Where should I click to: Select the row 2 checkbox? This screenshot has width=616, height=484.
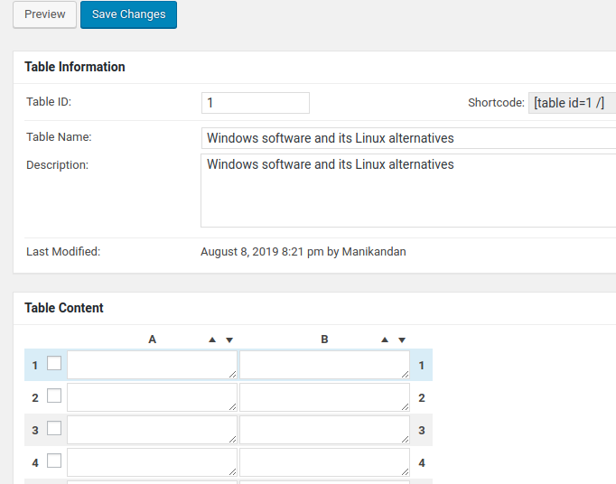54,396
